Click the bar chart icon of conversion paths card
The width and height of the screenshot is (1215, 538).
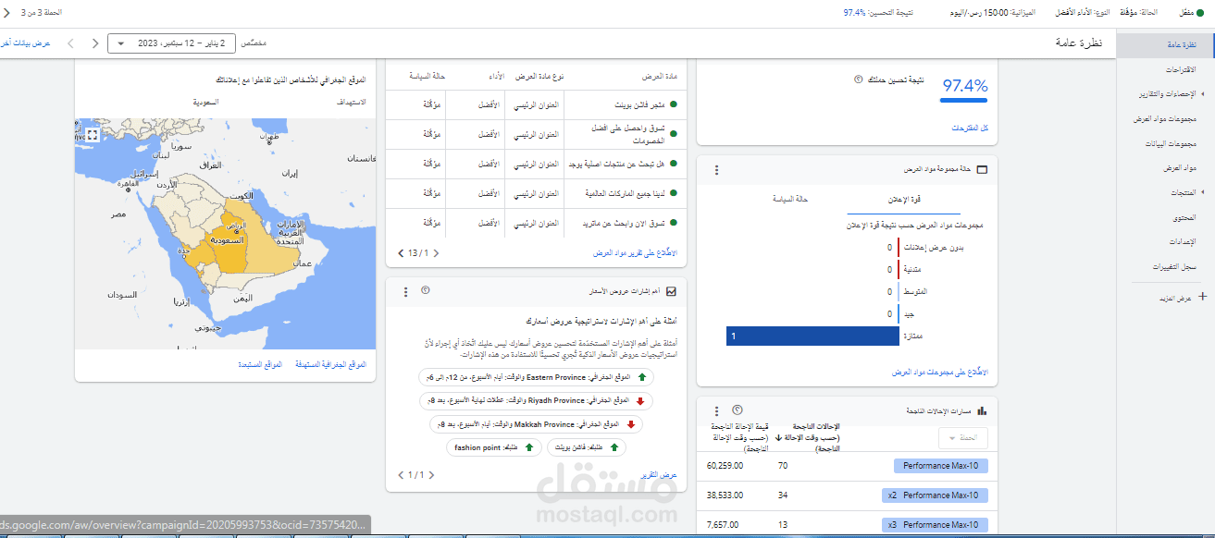coord(982,410)
